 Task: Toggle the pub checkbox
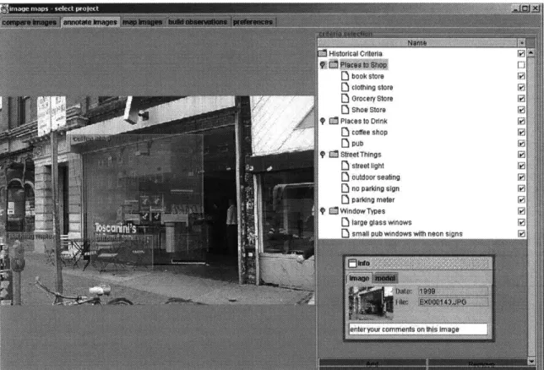(x=521, y=144)
